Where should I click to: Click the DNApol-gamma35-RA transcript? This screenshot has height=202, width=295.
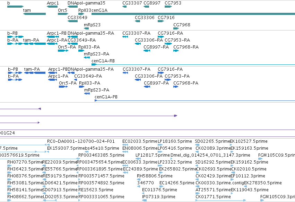(72, 37)
